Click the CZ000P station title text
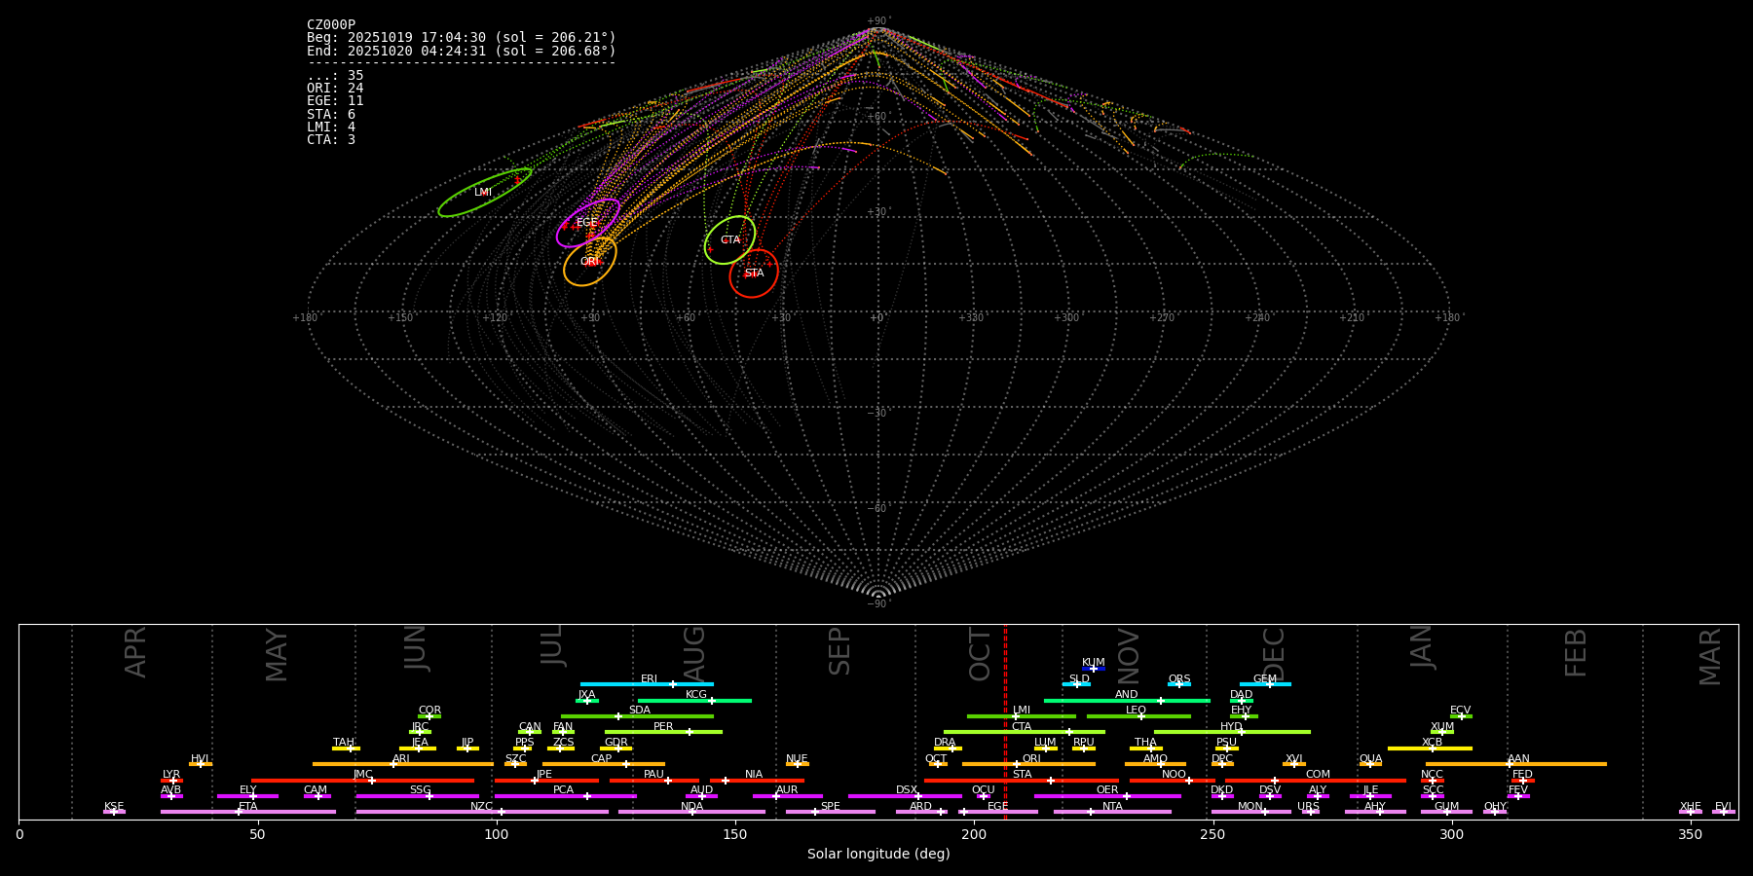The width and height of the screenshot is (1753, 876). coord(331,25)
